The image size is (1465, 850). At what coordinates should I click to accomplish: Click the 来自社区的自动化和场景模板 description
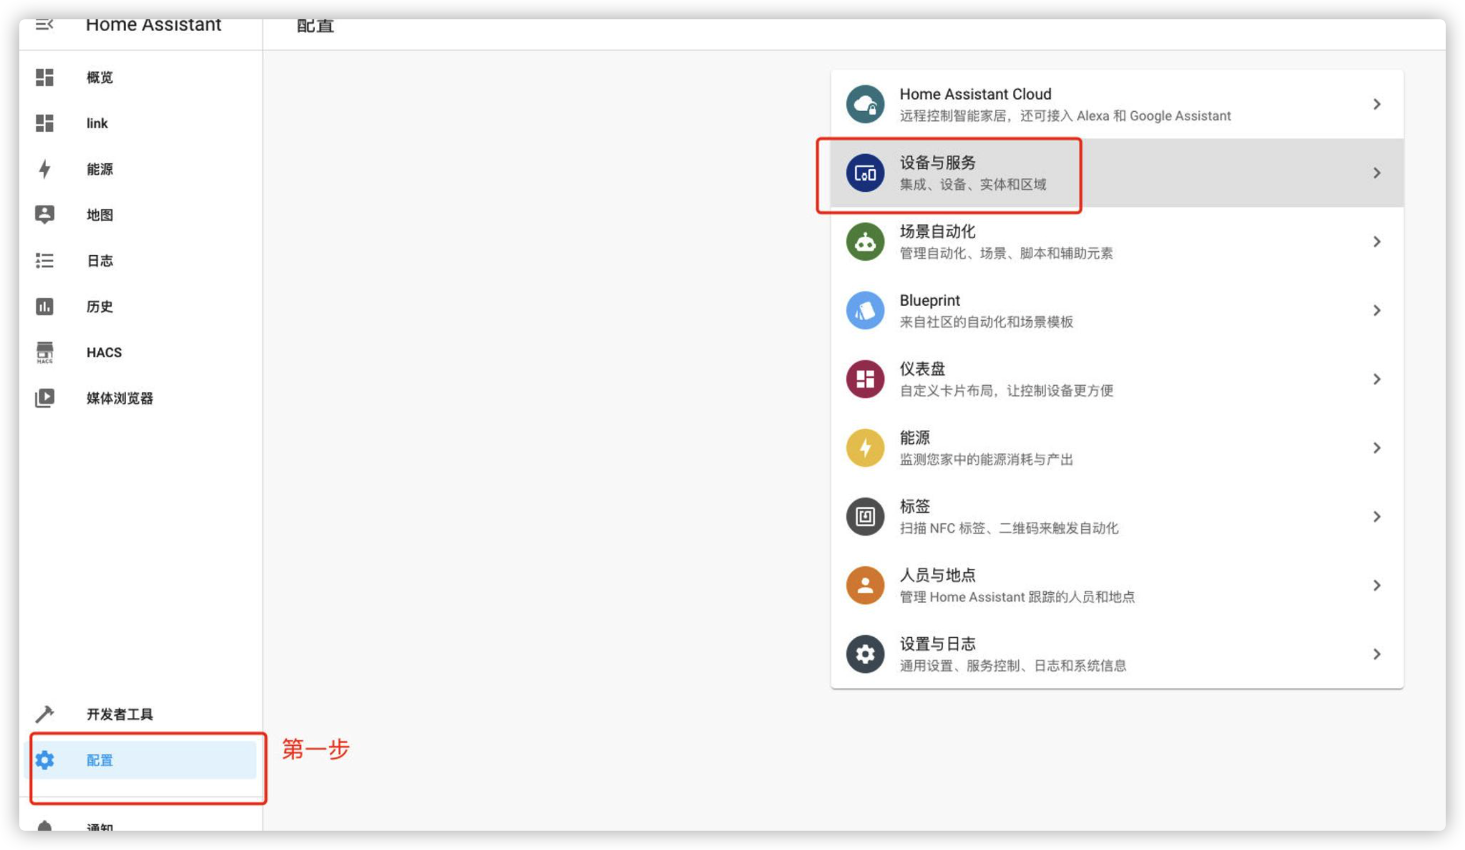[x=986, y=322]
